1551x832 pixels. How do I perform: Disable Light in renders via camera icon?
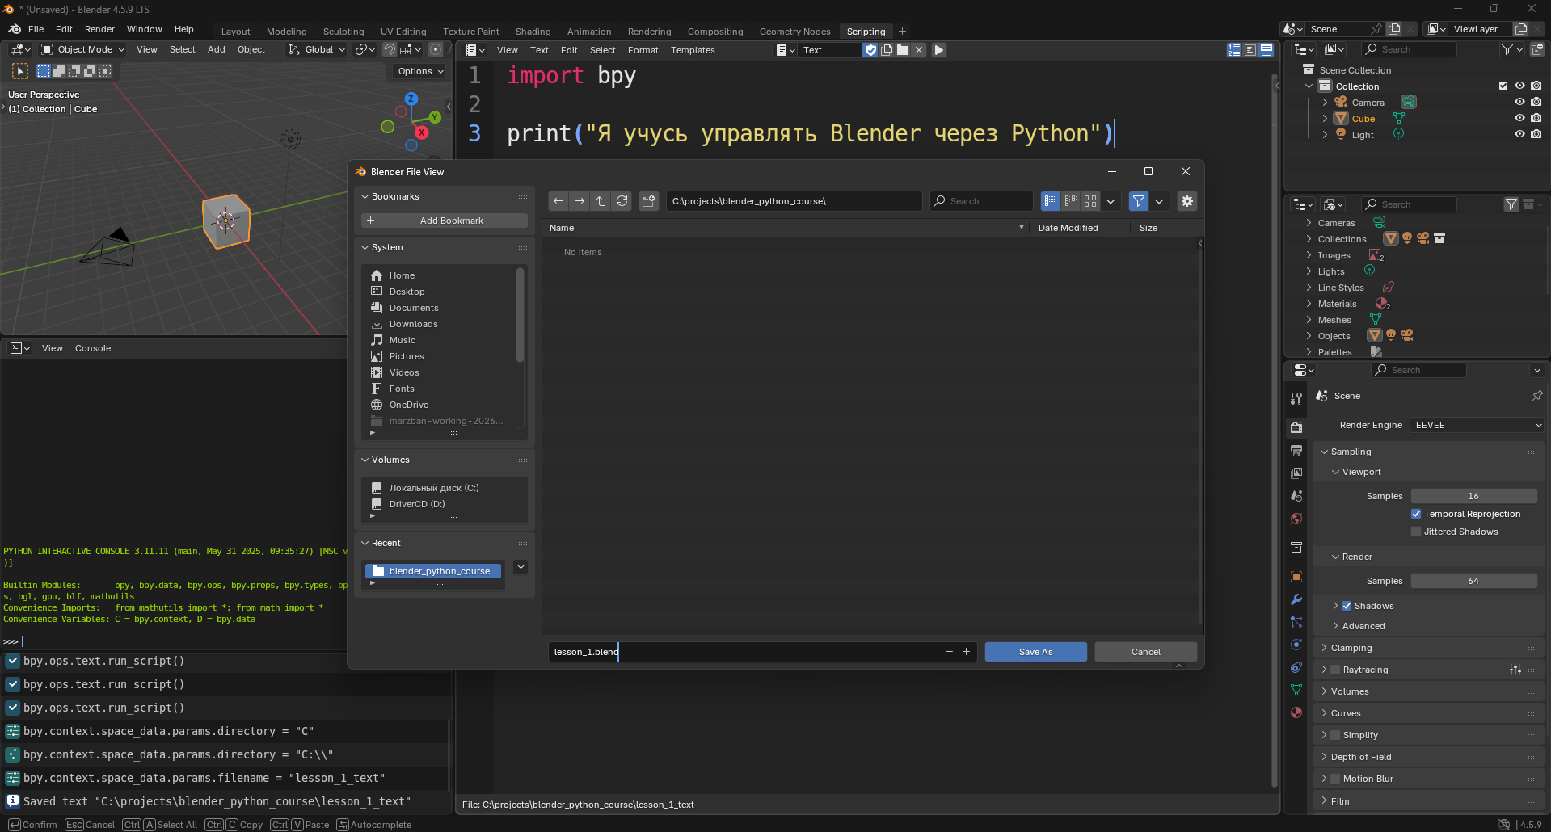[x=1536, y=134]
